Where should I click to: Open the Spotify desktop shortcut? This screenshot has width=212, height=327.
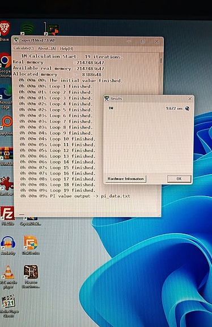pyautogui.click(x=28, y=28)
